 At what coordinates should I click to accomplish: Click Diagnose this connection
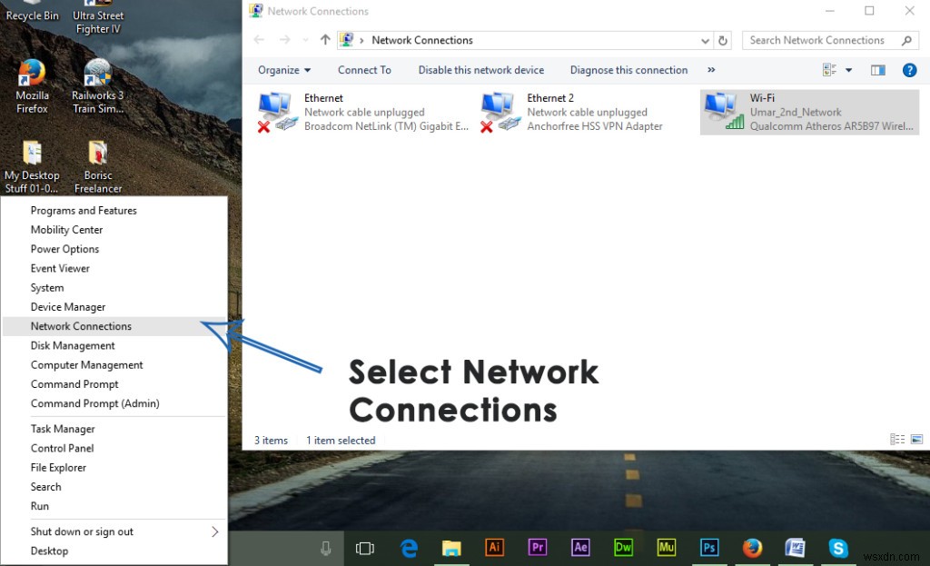pyautogui.click(x=628, y=70)
